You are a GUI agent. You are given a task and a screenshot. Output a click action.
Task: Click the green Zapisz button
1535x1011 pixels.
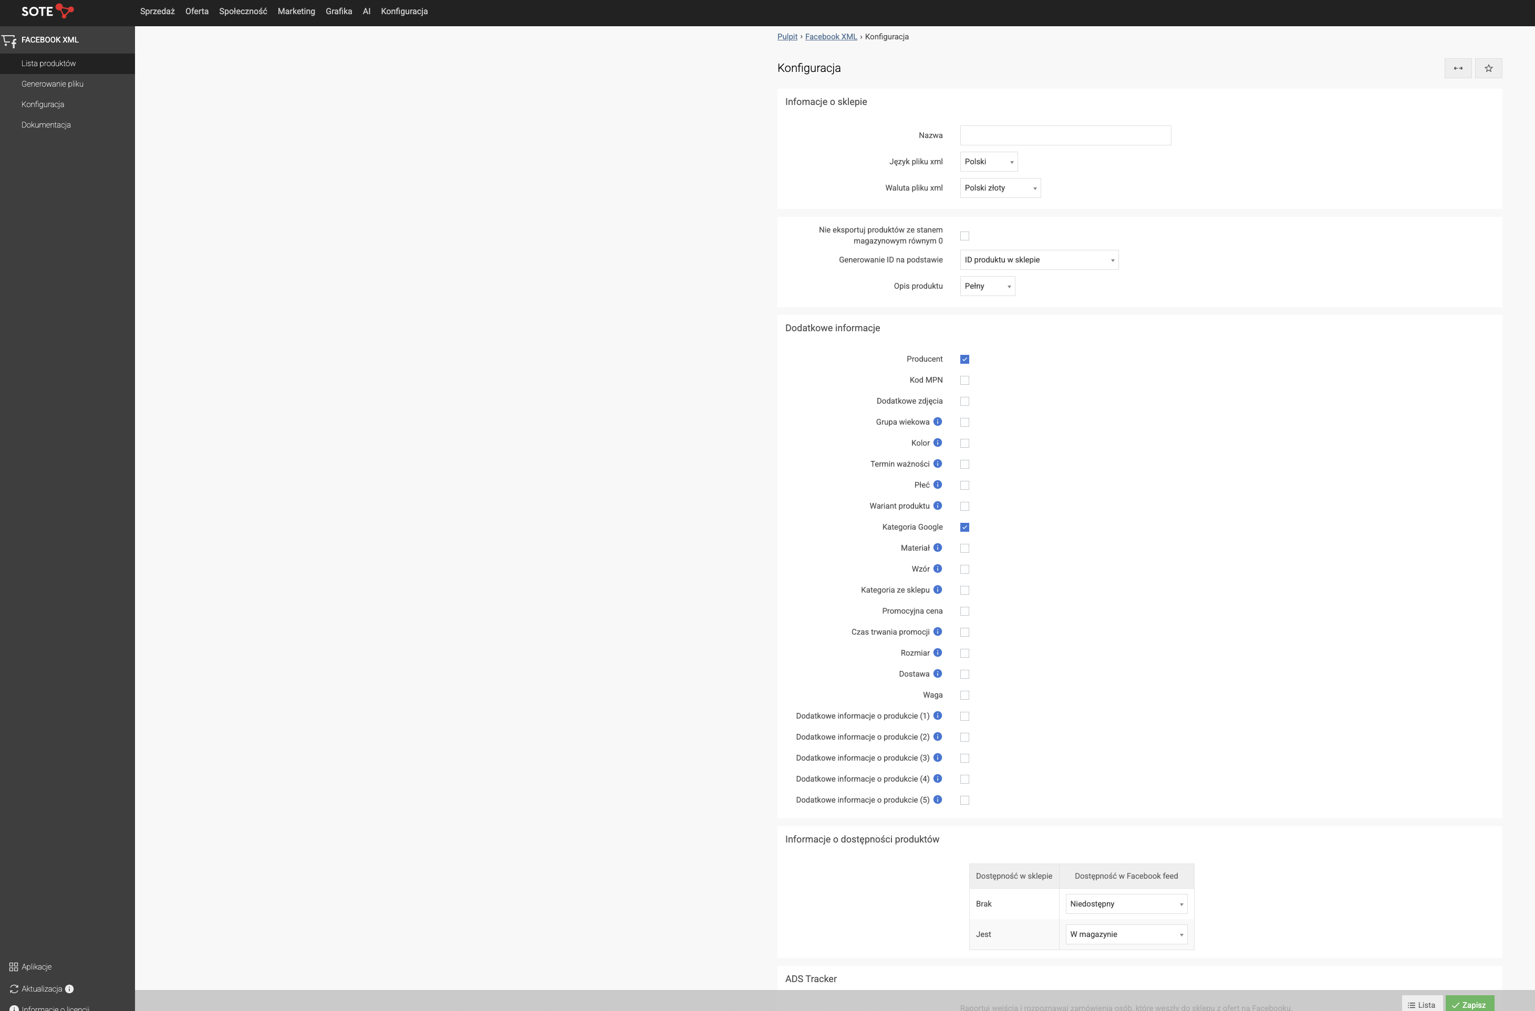coord(1469,1004)
